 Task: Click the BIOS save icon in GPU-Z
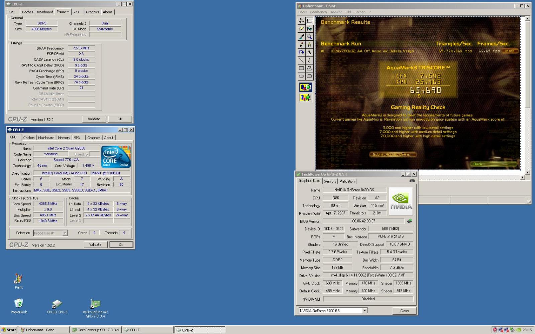pos(409,221)
